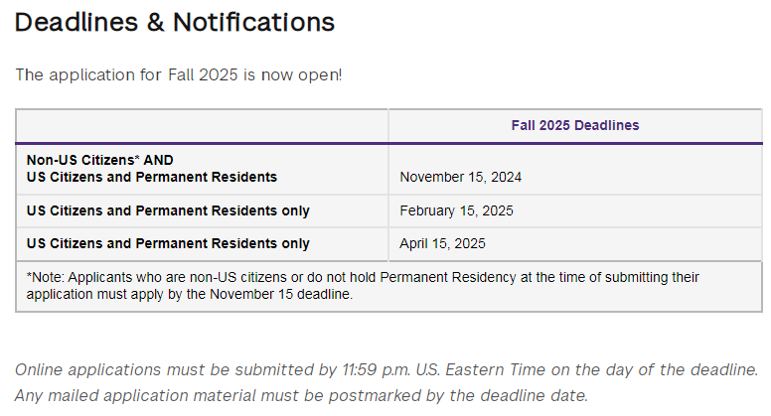
Task: Click 'US Citizens and Permanent Residents' under Non-US line
Action: pyautogui.click(x=152, y=177)
